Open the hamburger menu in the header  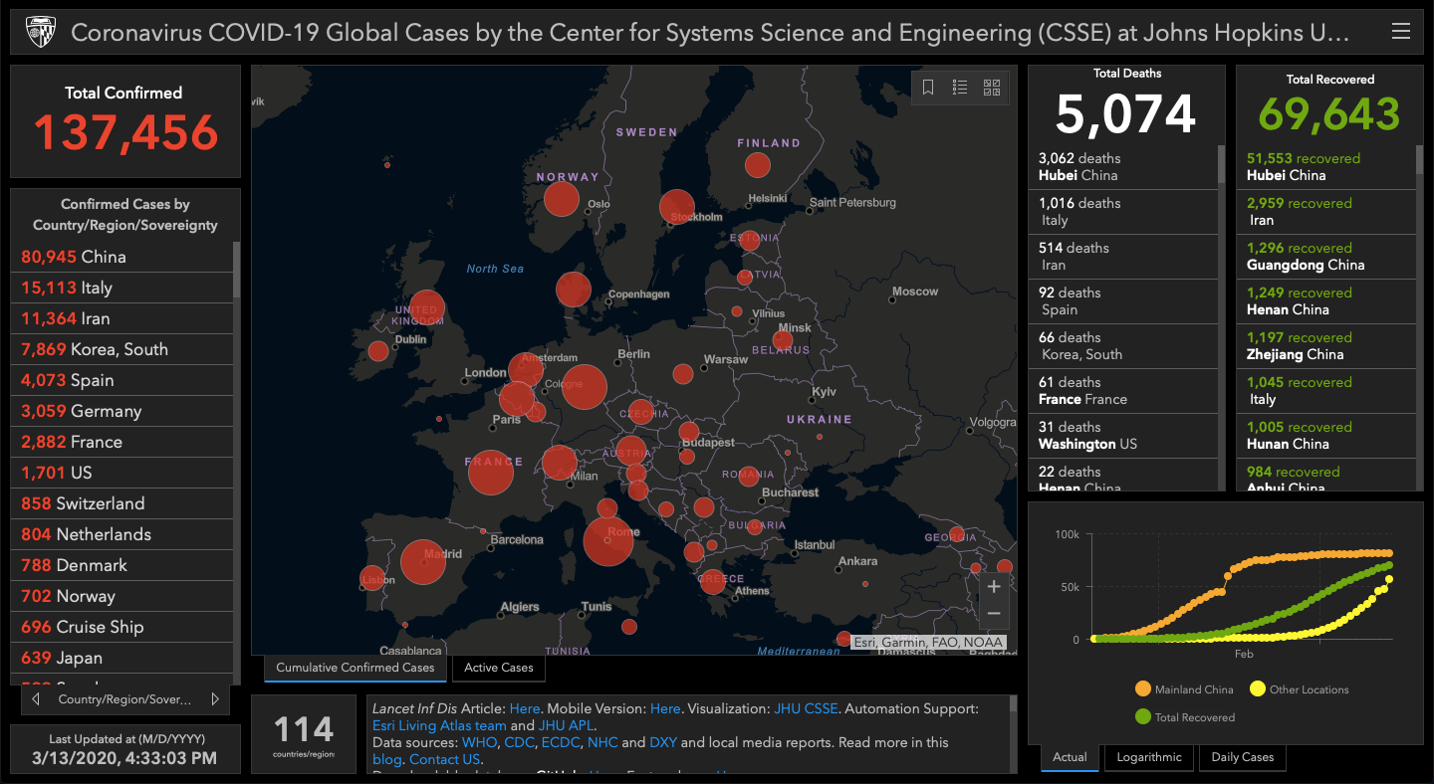point(1400,32)
